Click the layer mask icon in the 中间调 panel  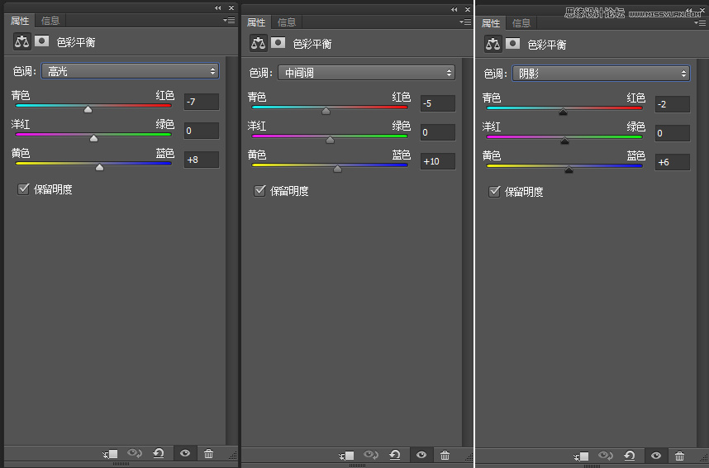click(278, 43)
